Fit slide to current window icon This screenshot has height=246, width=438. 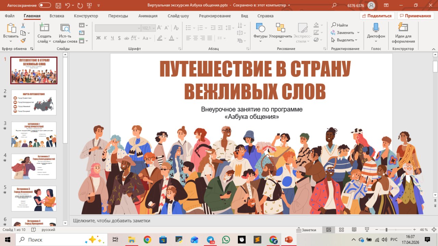(x=434, y=230)
